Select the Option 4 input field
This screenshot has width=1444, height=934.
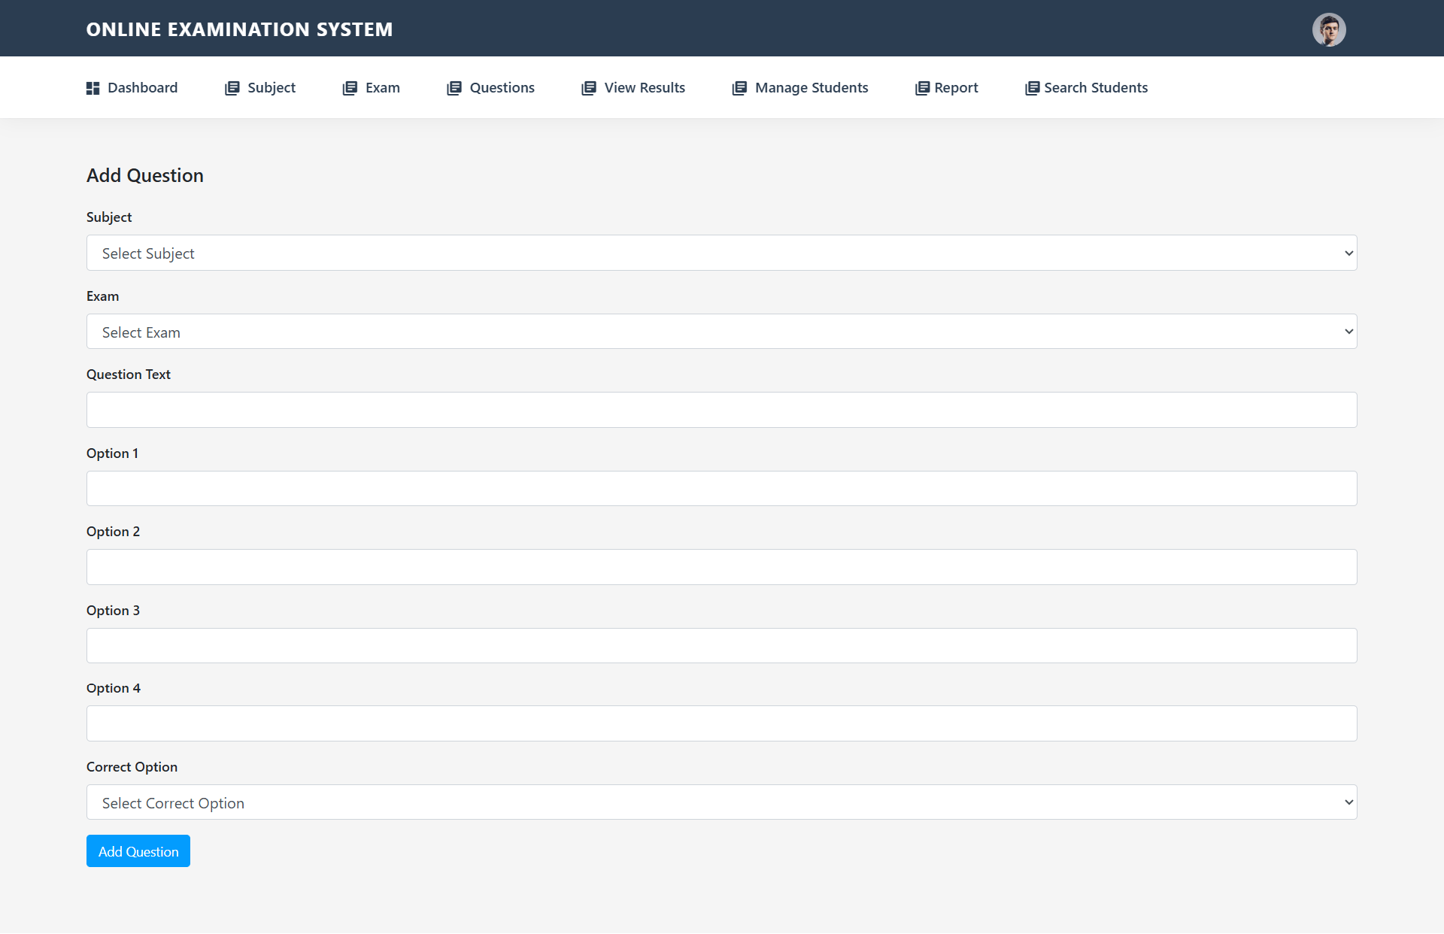[x=721, y=723]
